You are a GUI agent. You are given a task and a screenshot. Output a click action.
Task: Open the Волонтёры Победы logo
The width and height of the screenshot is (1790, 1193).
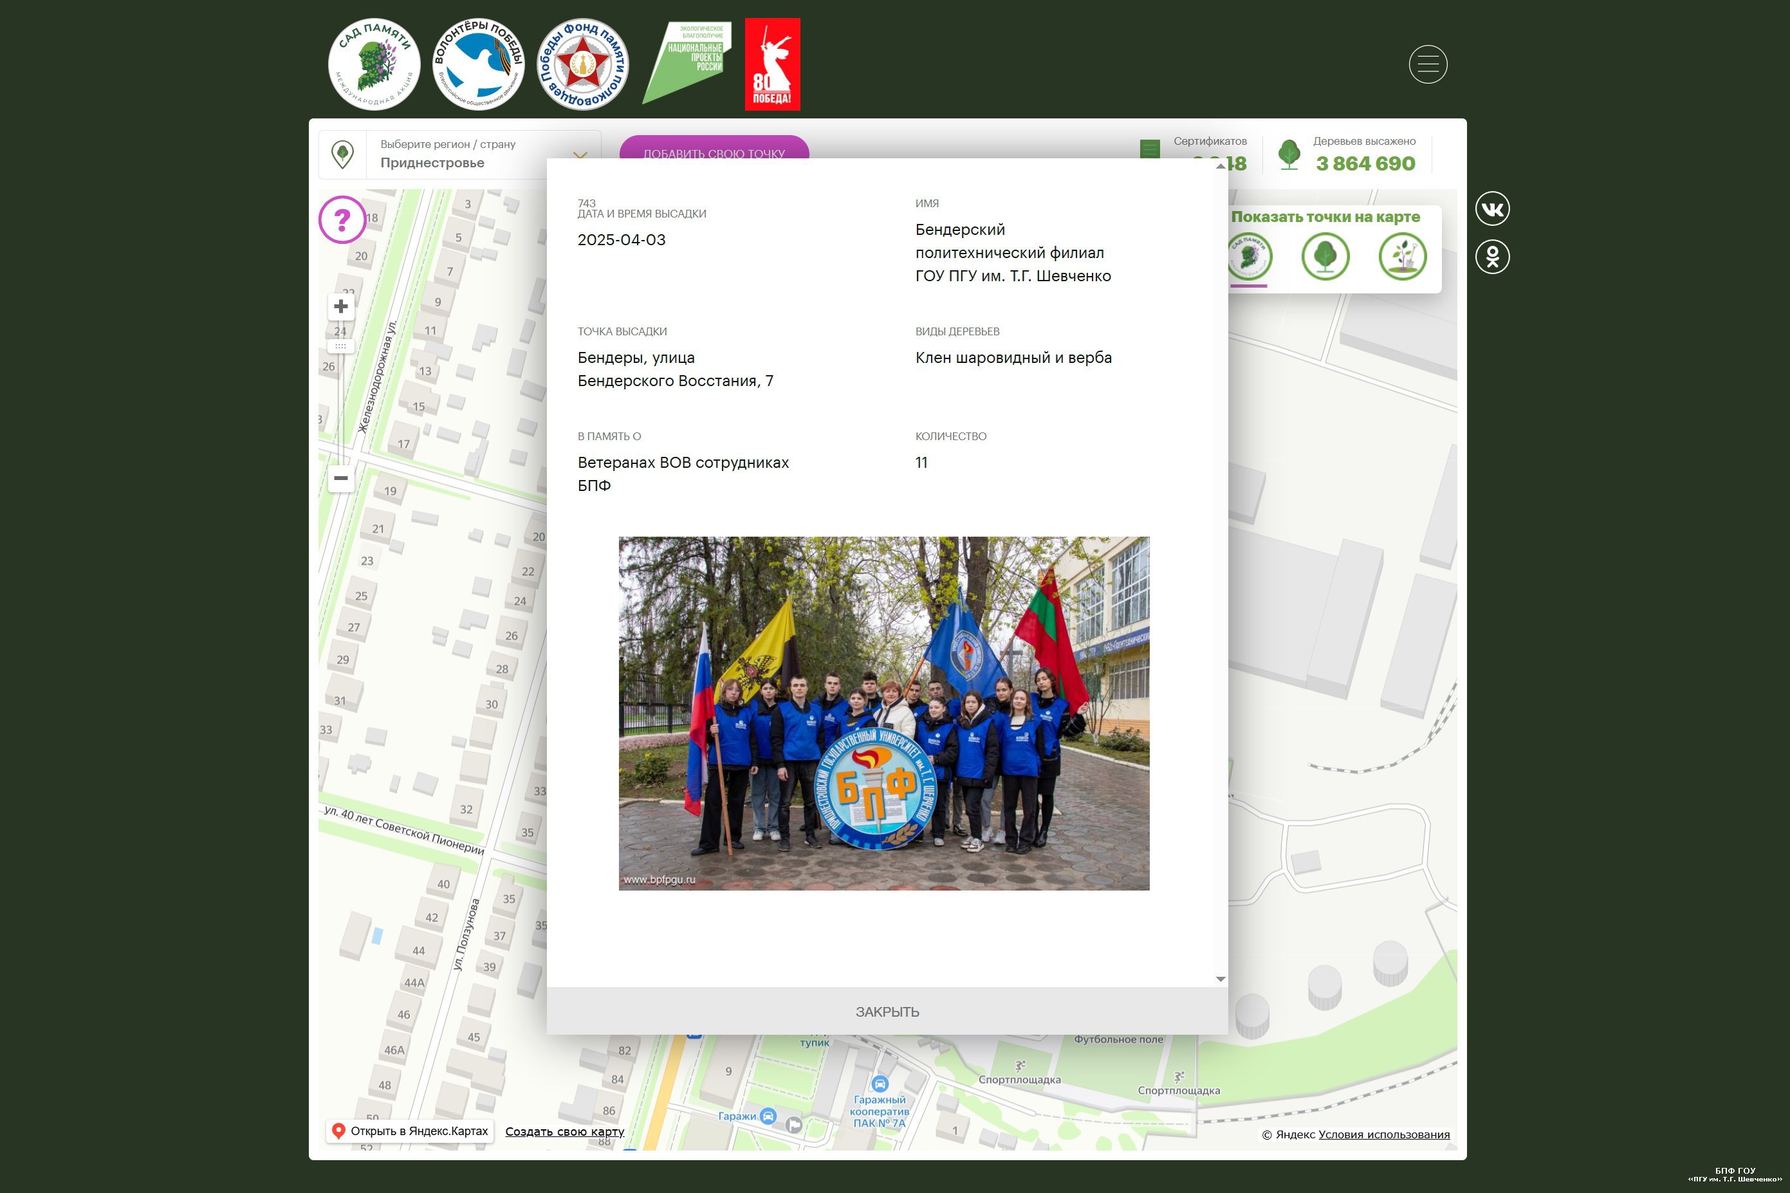[479, 65]
